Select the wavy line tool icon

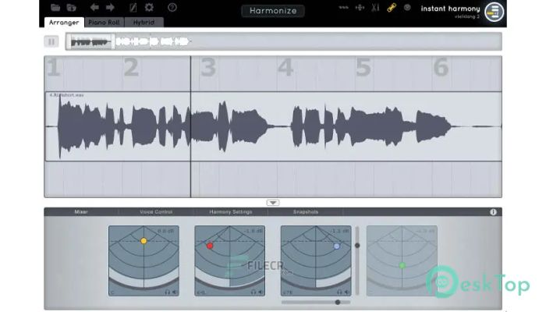(x=344, y=7)
